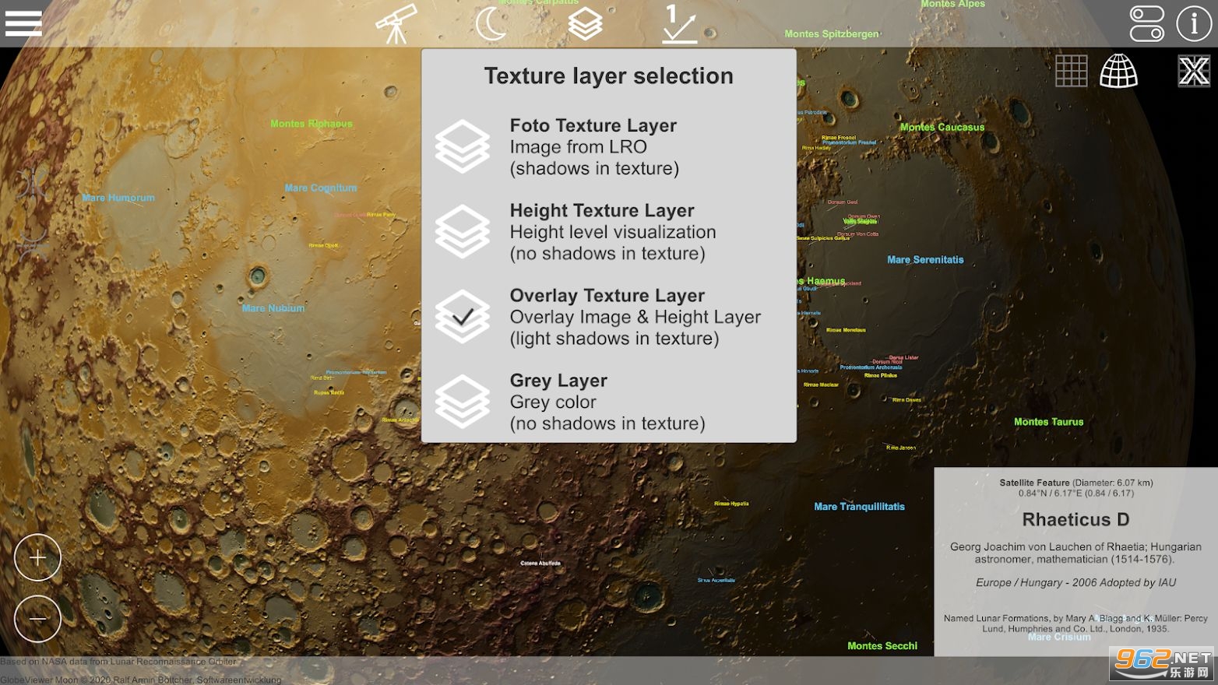Select the Montes Taurus label
Screen dimensions: 1218x685
[1048, 422]
